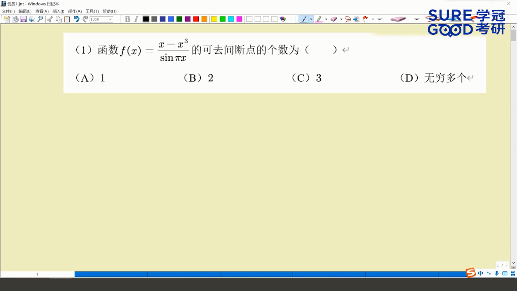517x291 pixels.
Task: Choose the cyan highlighter color
Action: 231,19
